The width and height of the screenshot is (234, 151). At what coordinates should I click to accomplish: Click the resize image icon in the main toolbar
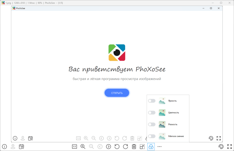(x=142, y=147)
